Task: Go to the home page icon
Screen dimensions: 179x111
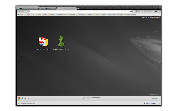Action: [27, 12]
